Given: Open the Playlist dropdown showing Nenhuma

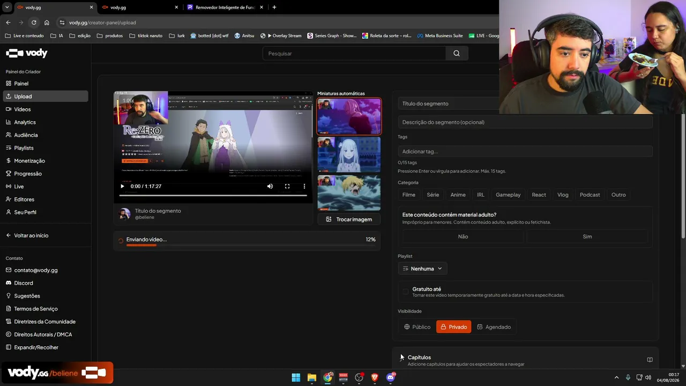Looking at the screenshot, I should (x=422, y=269).
